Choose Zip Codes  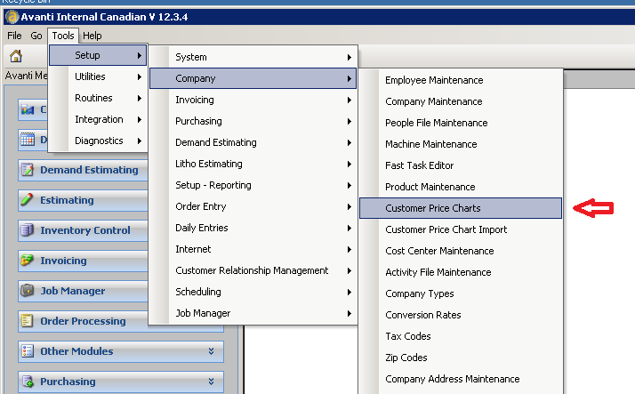[461, 358]
